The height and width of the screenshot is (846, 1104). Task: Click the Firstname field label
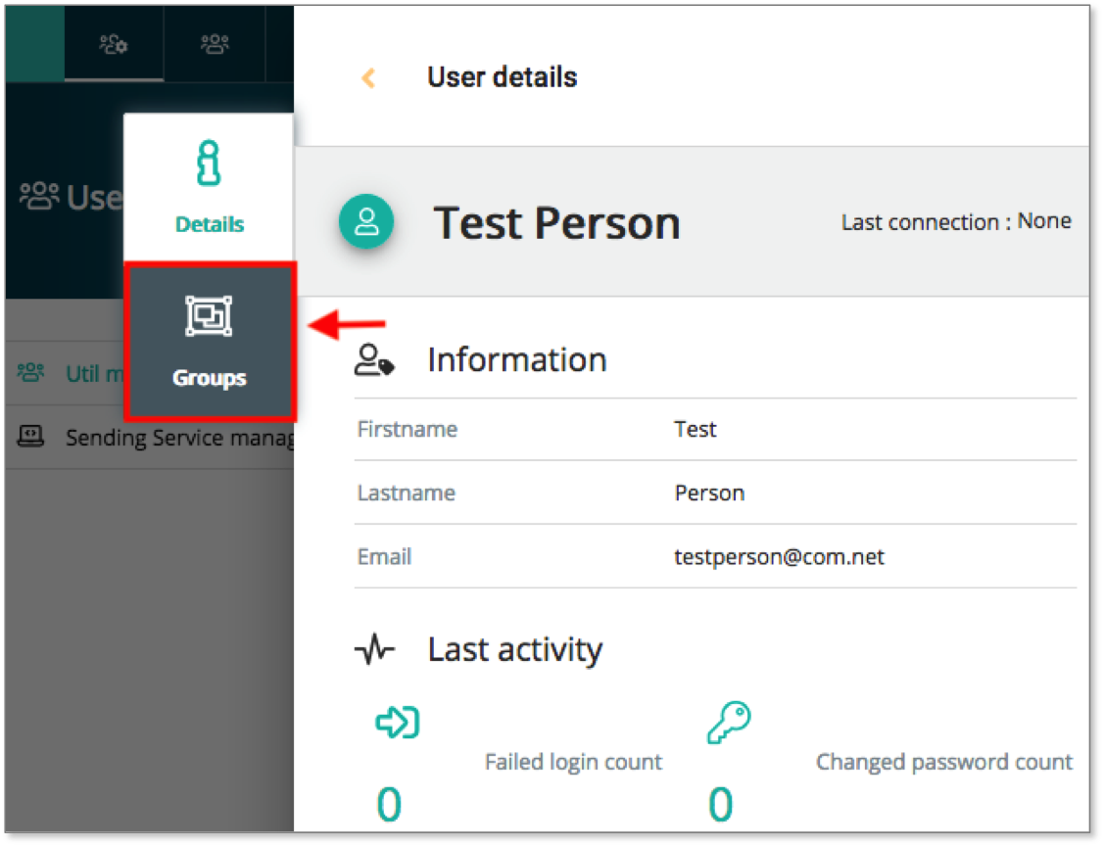pos(408,429)
